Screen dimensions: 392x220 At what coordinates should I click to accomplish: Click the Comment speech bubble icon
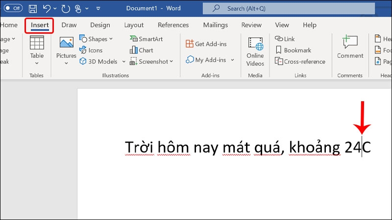point(350,42)
